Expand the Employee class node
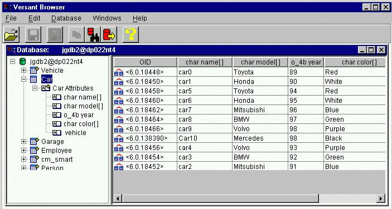 [23, 151]
